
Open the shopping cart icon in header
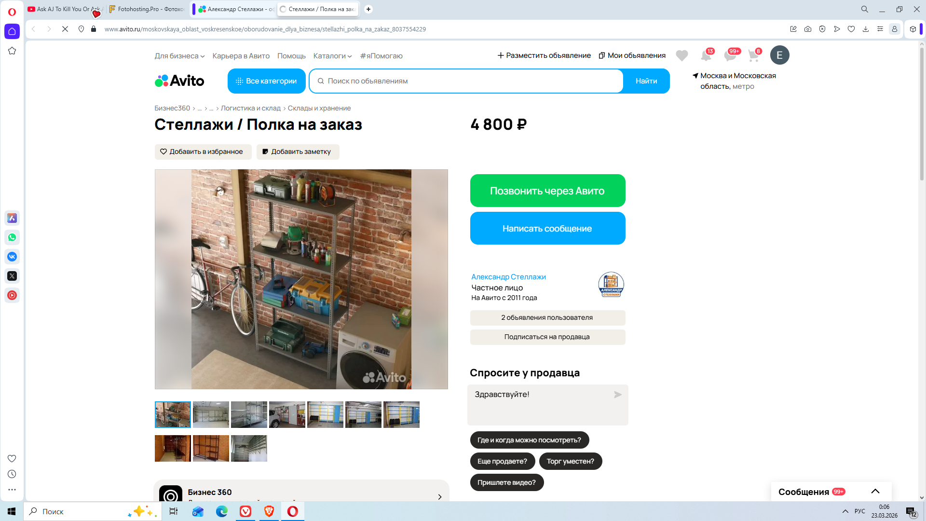[753, 55]
